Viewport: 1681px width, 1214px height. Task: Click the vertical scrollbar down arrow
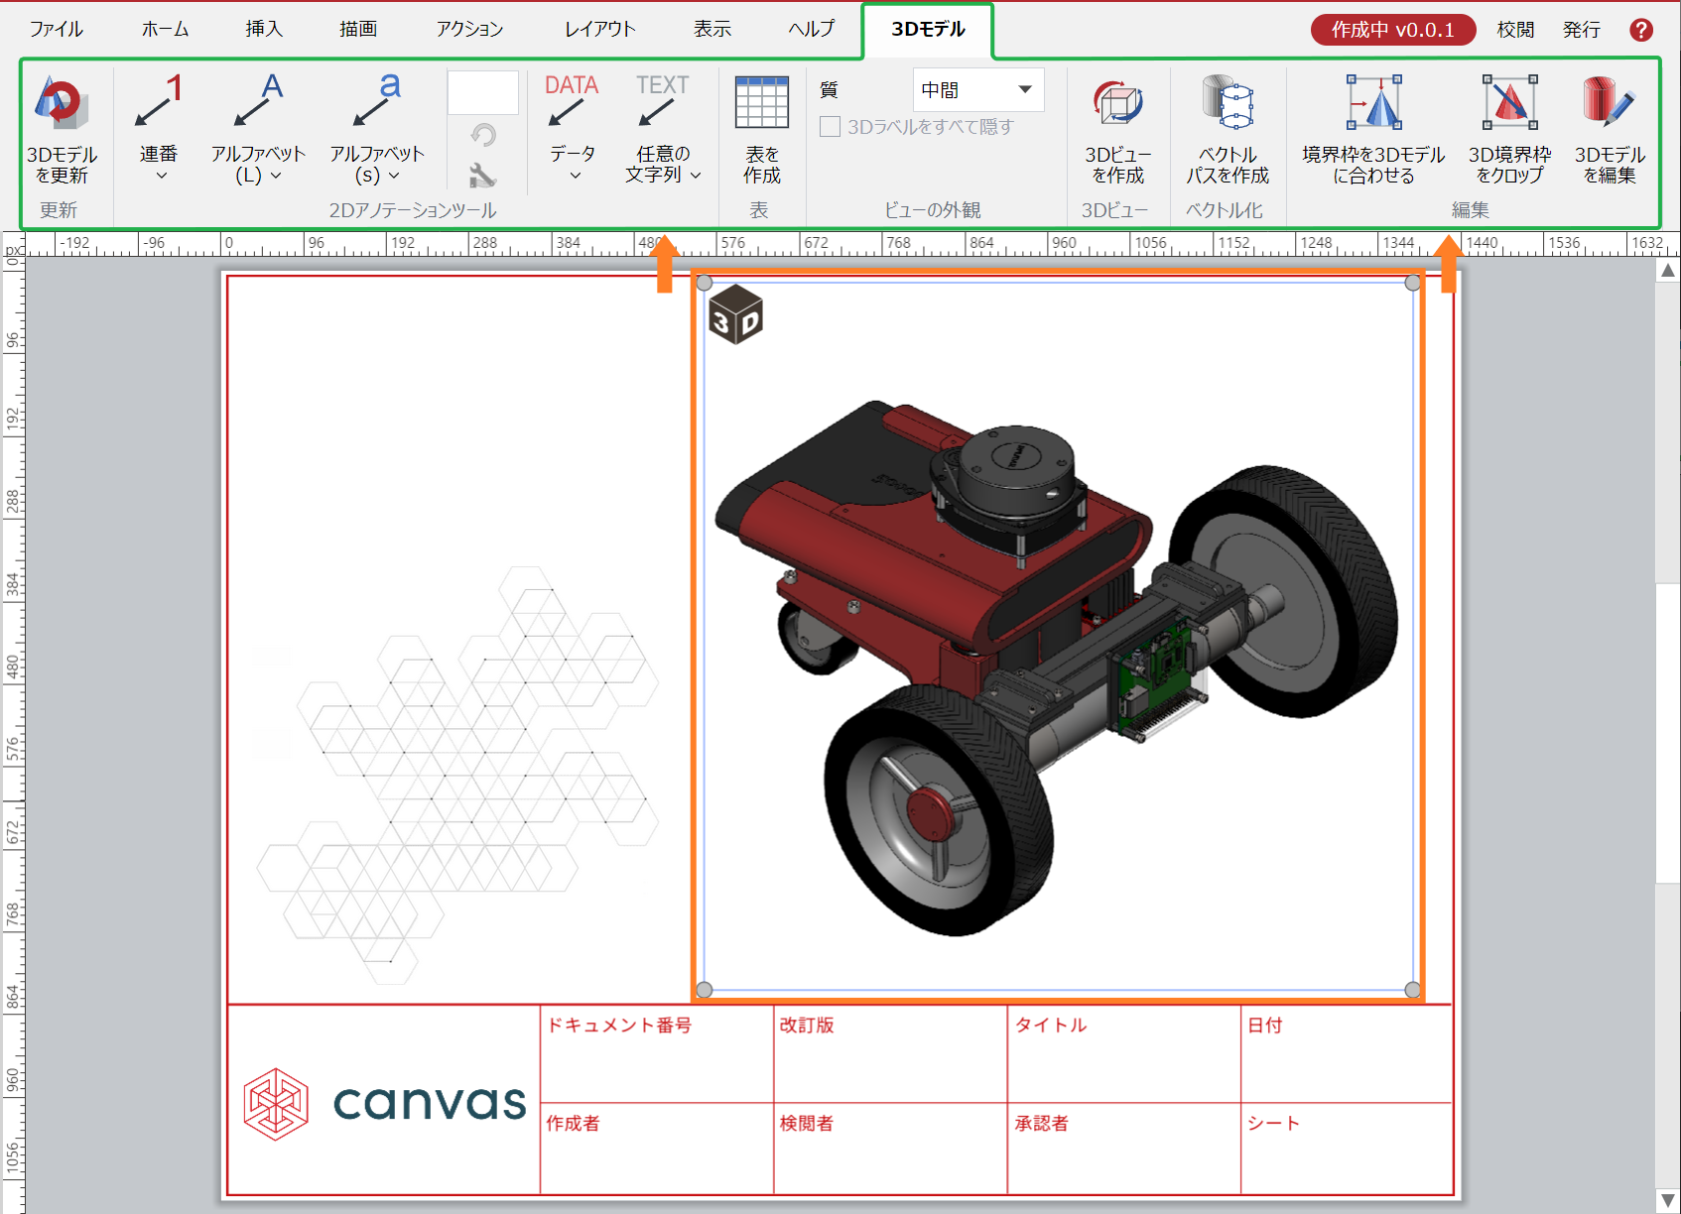pos(1668,1201)
